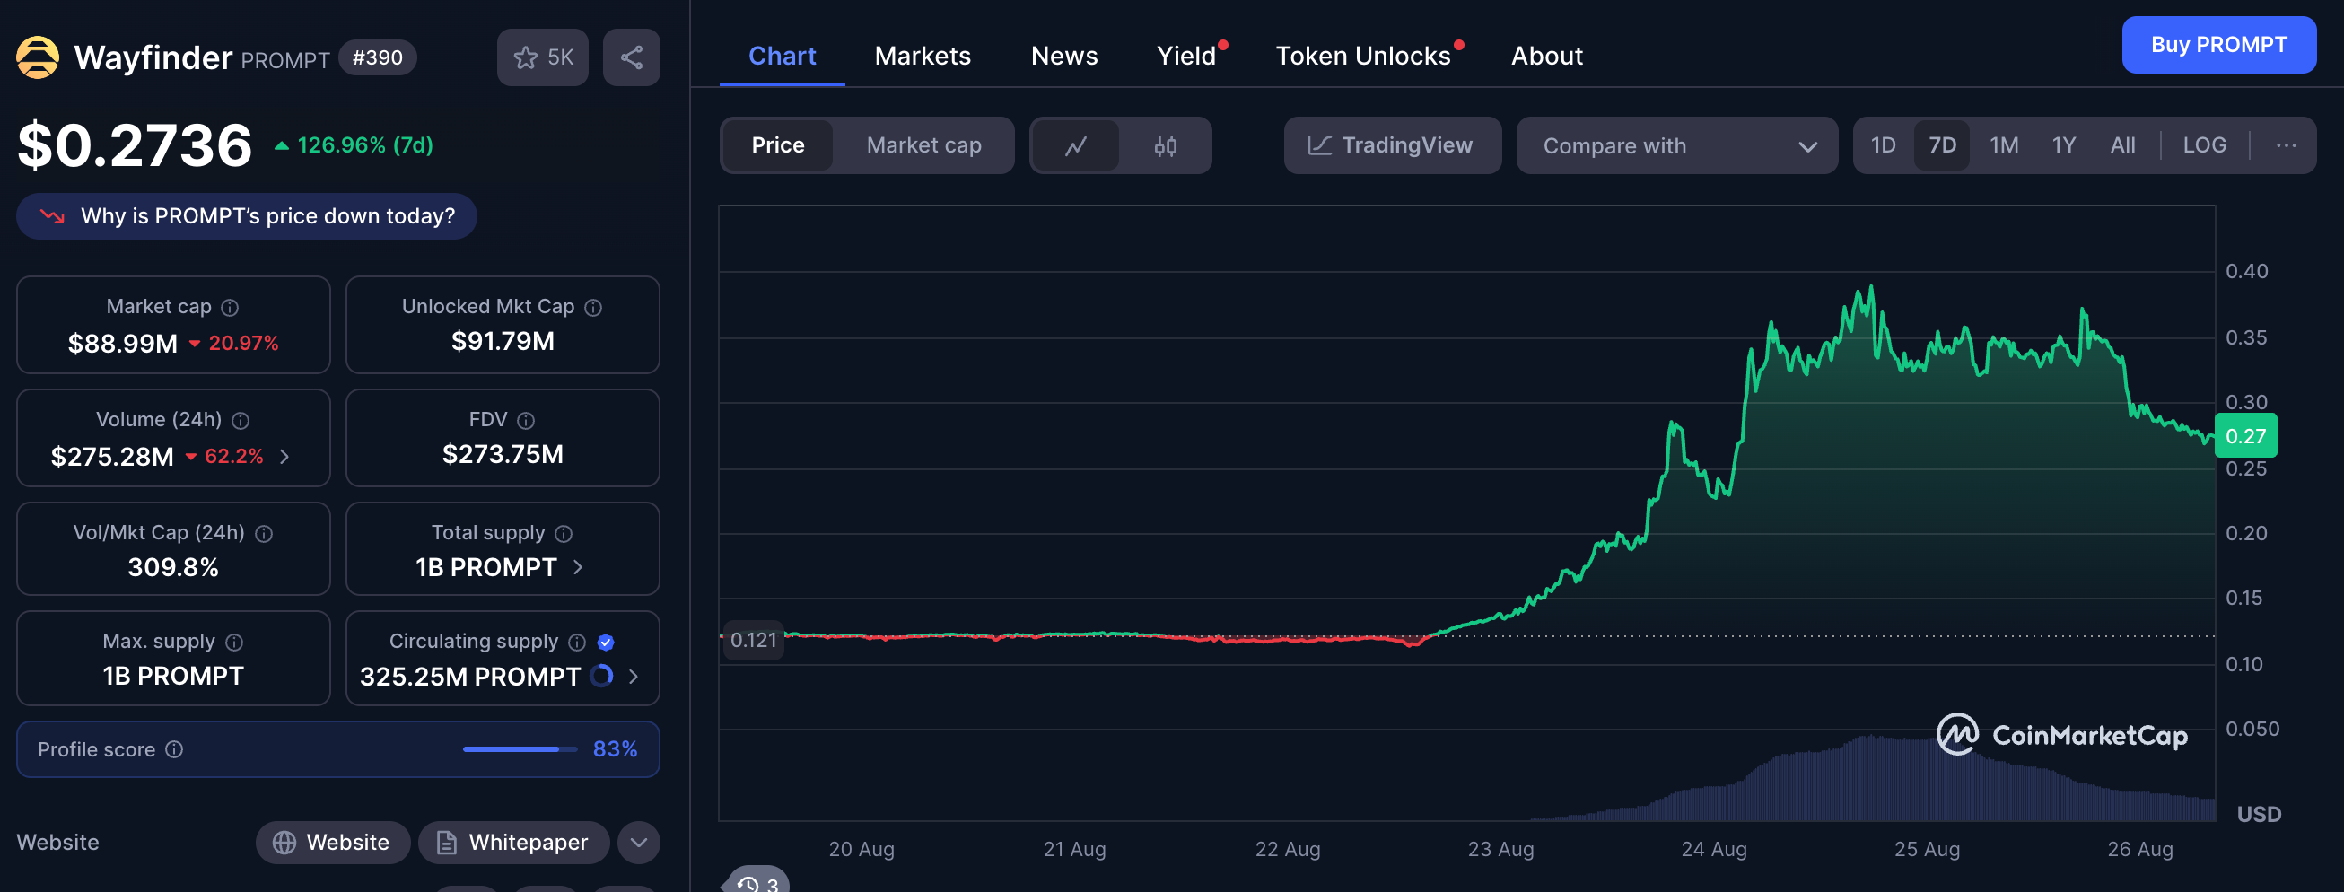This screenshot has height=892, width=2344.
Task: Open the three-dots chart options menu
Action: 2286,145
